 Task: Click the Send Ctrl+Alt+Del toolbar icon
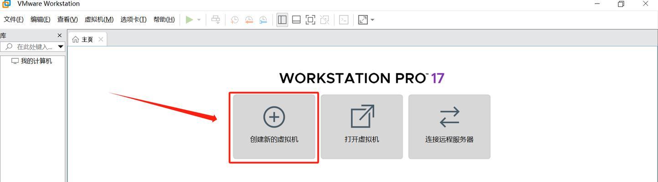[x=216, y=20]
